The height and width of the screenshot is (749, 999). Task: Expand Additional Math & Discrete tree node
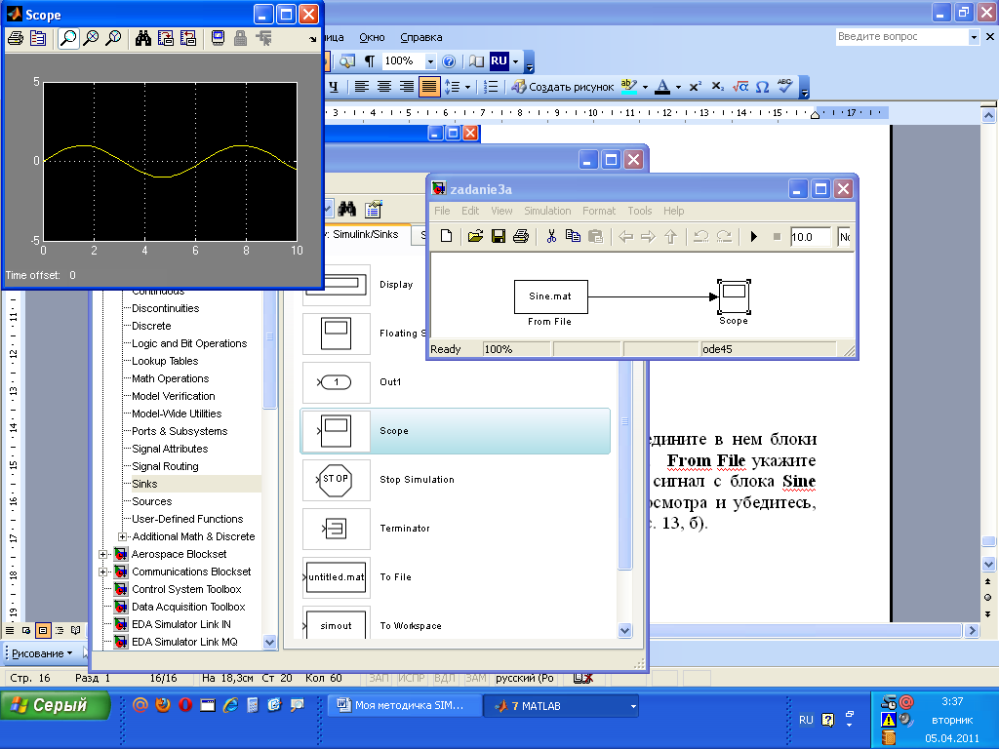(x=122, y=537)
